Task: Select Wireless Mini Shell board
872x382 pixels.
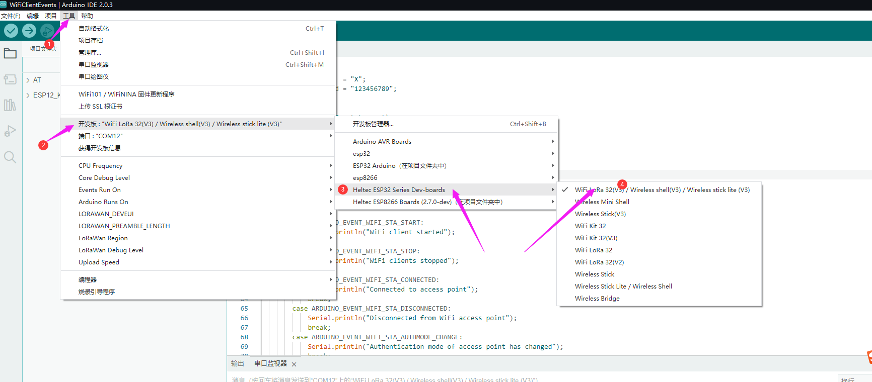Action: (660, 202)
